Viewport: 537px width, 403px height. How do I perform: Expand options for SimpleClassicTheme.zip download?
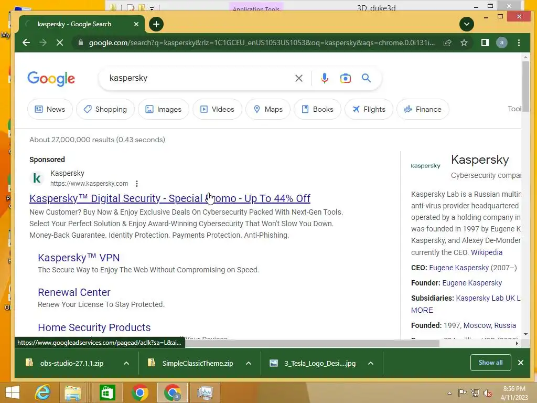point(249,363)
